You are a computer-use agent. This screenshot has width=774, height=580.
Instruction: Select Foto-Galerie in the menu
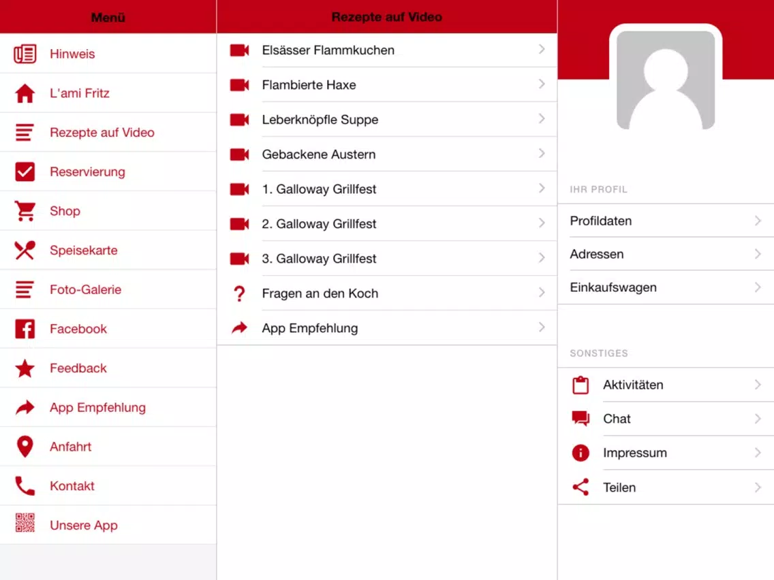click(108, 289)
